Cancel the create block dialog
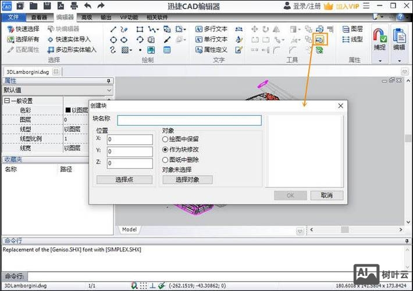The height and width of the screenshot is (291, 413). [326, 196]
